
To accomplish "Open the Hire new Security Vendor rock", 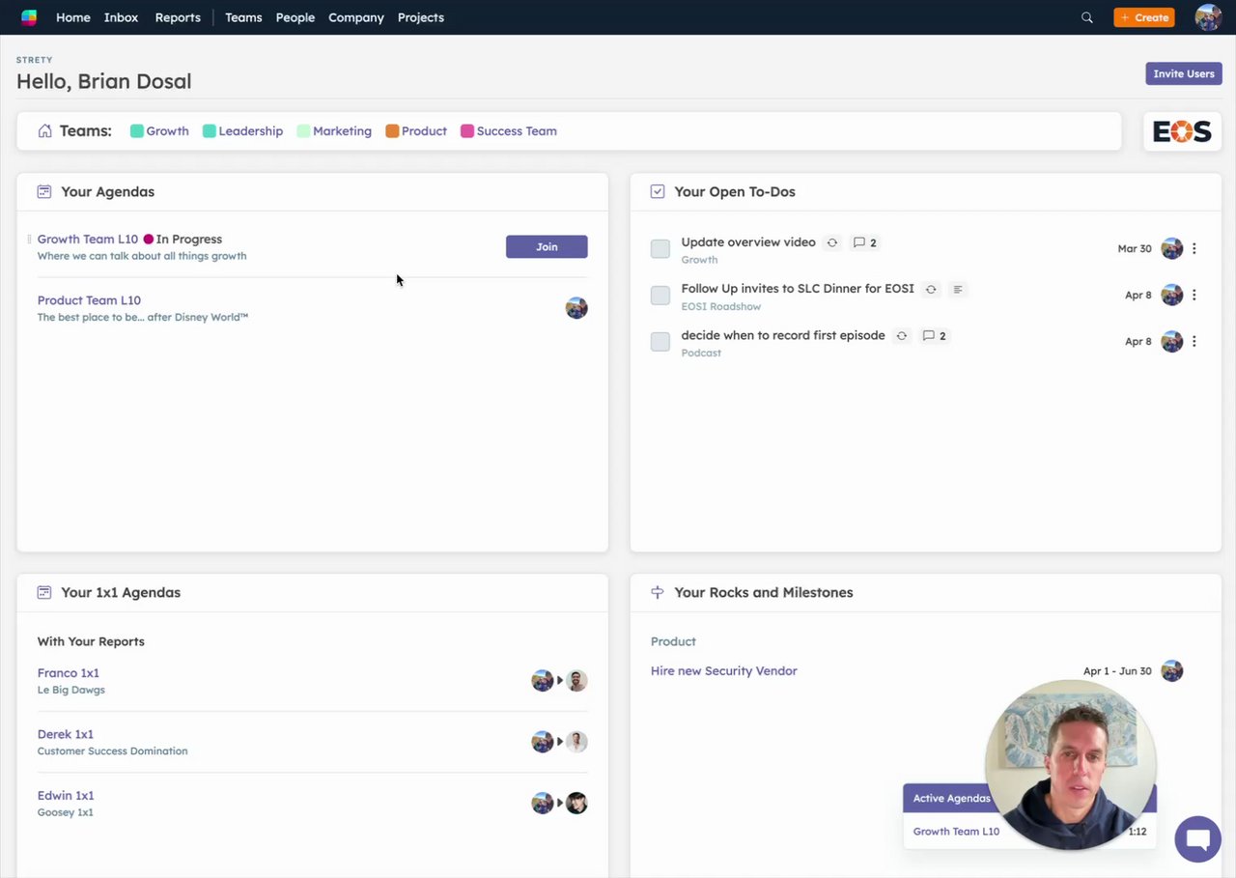I will tap(724, 671).
